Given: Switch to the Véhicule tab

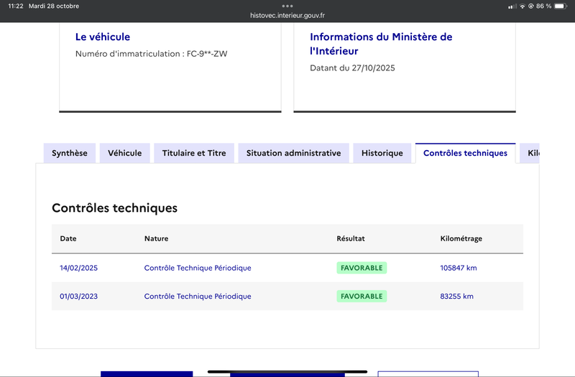Looking at the screenshot, I should tap(125, 153).
